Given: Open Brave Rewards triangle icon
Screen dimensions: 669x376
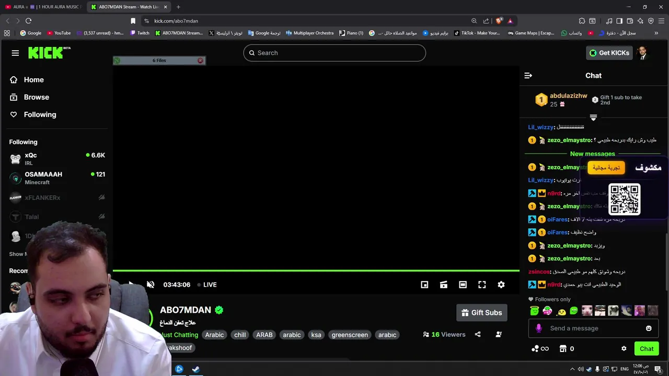Looking at the screenshot, I should click(510, 21).
